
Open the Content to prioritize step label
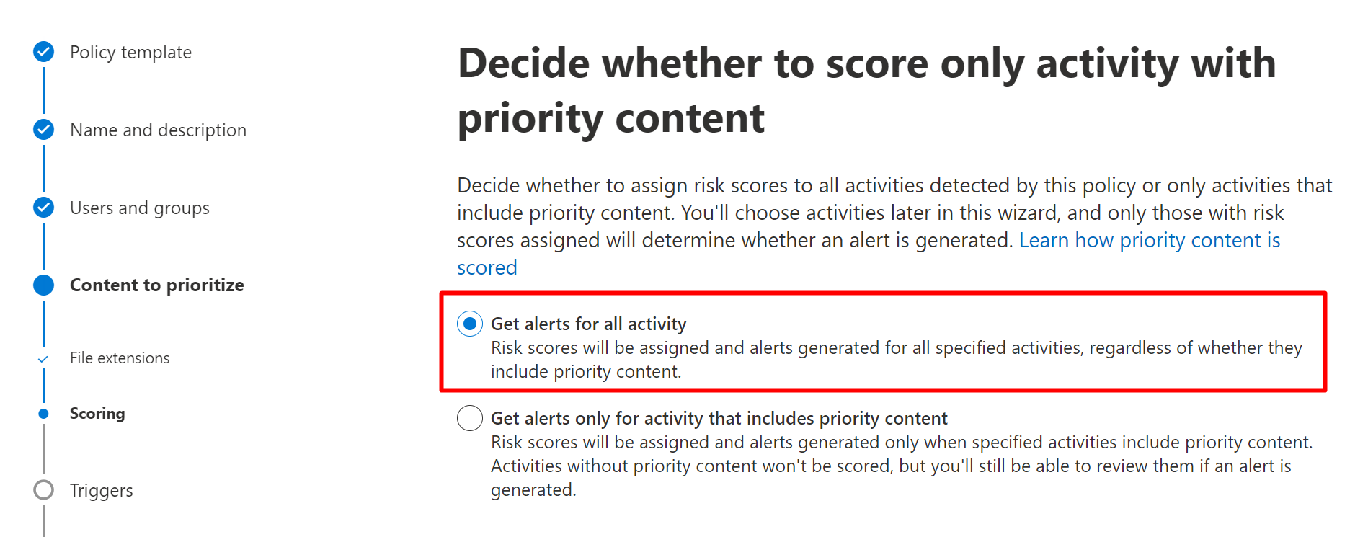156,285
